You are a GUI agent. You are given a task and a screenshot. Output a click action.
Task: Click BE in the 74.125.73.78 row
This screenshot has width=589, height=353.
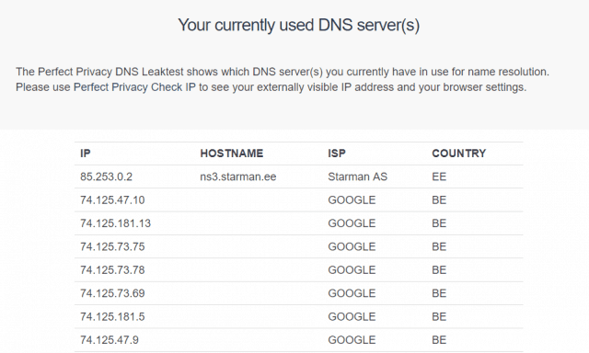[x=439, y=269]
